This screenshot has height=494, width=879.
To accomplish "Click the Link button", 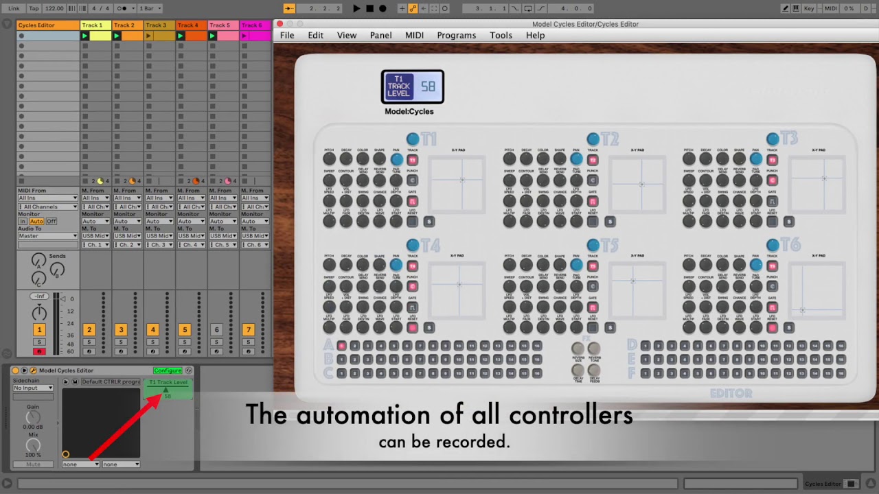I will (14, 8).
